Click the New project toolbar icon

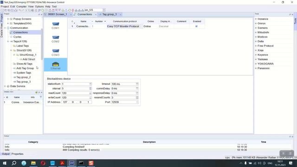click(x=3, y=10)
